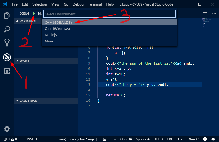Collapse the WATCH section
Image resolution: width=219 pixels, height=142 pixels.
[46, 61]
